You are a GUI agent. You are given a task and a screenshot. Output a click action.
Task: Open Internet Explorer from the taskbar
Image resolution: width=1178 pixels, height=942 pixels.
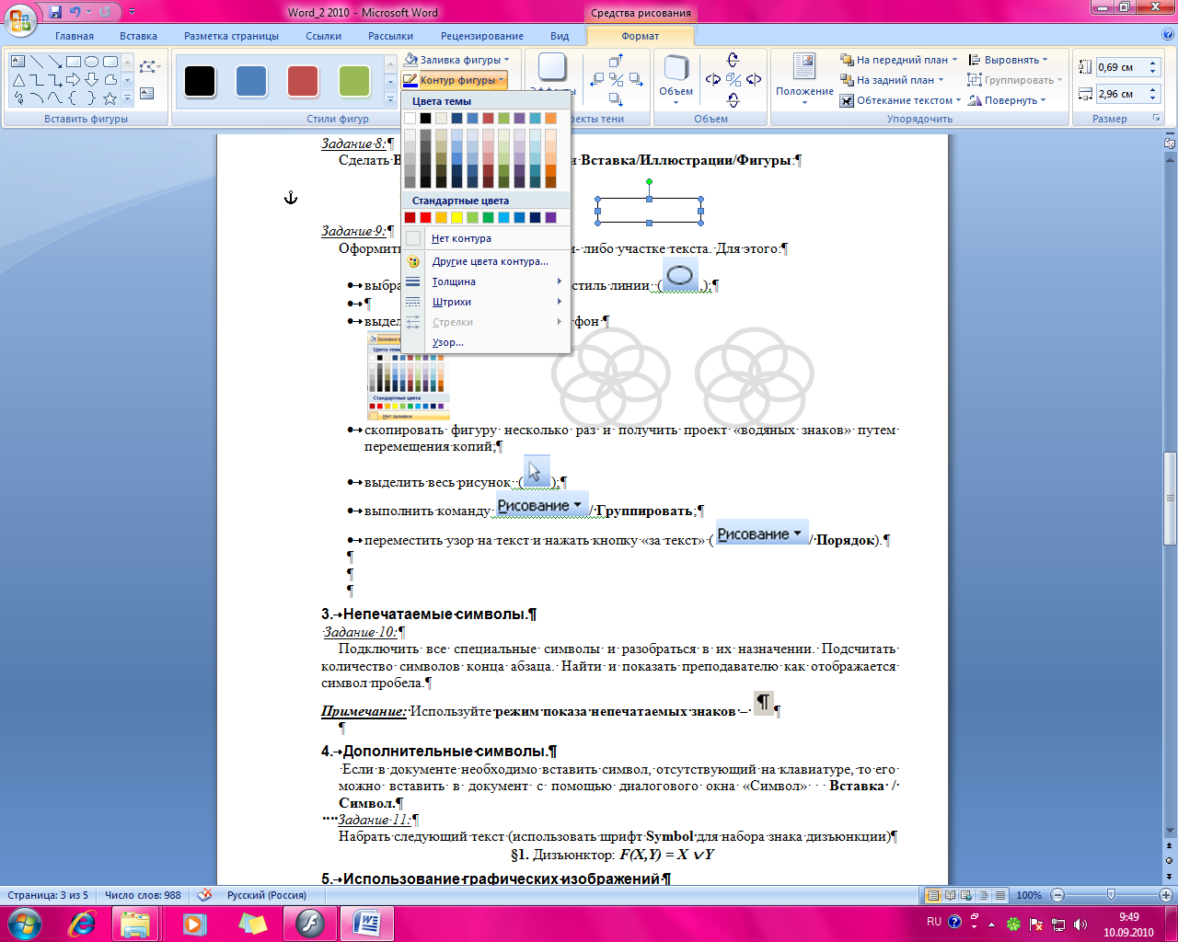[83, 924]
